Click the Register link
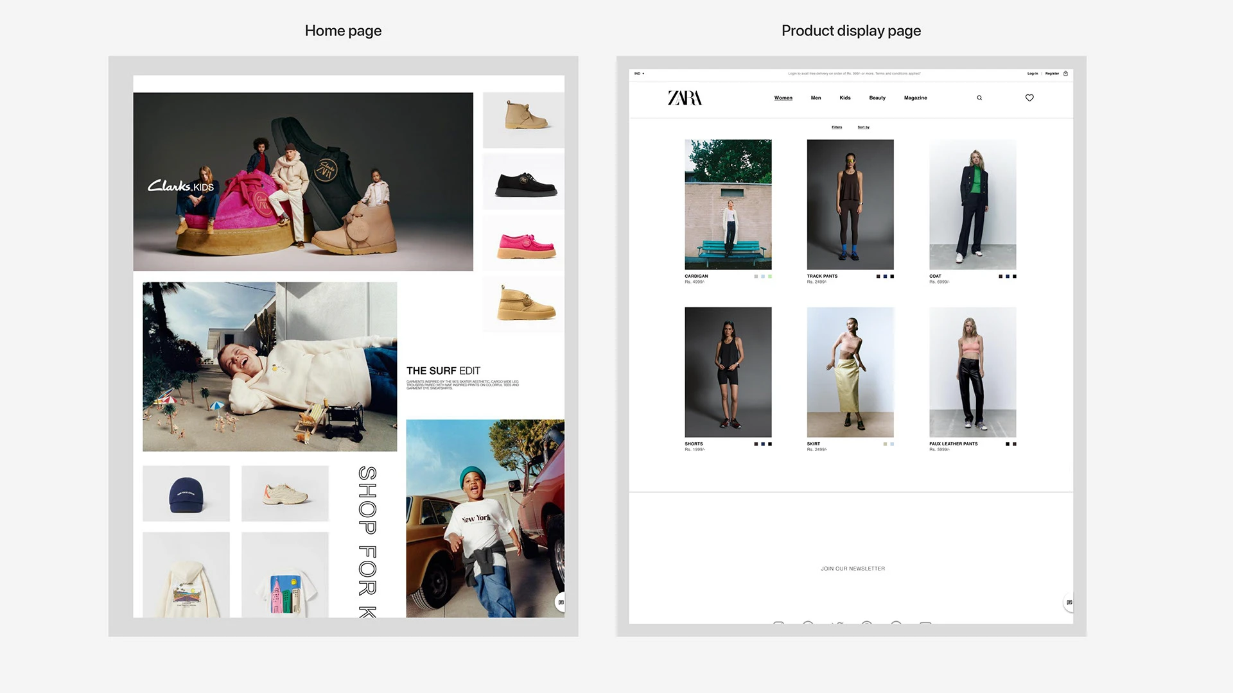Screen dimensions: 1233x693 click(x=1052, y=74)
